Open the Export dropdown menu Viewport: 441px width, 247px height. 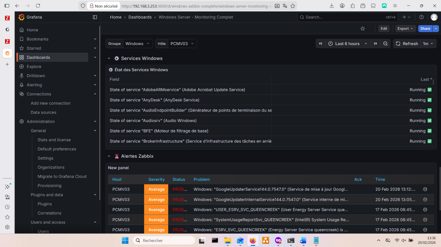click(405, 29)
